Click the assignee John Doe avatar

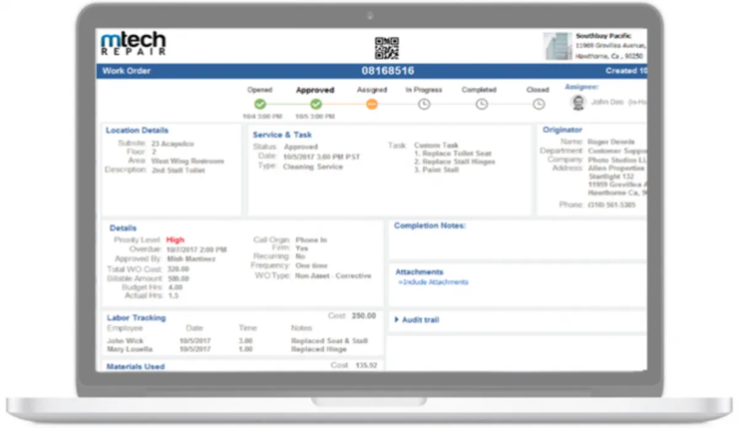pos(577,102)
